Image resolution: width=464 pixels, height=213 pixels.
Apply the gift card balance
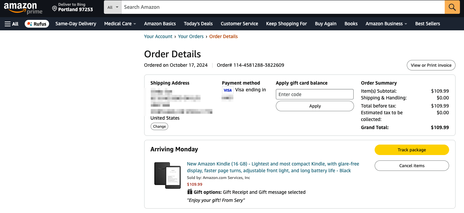[315, 106]
